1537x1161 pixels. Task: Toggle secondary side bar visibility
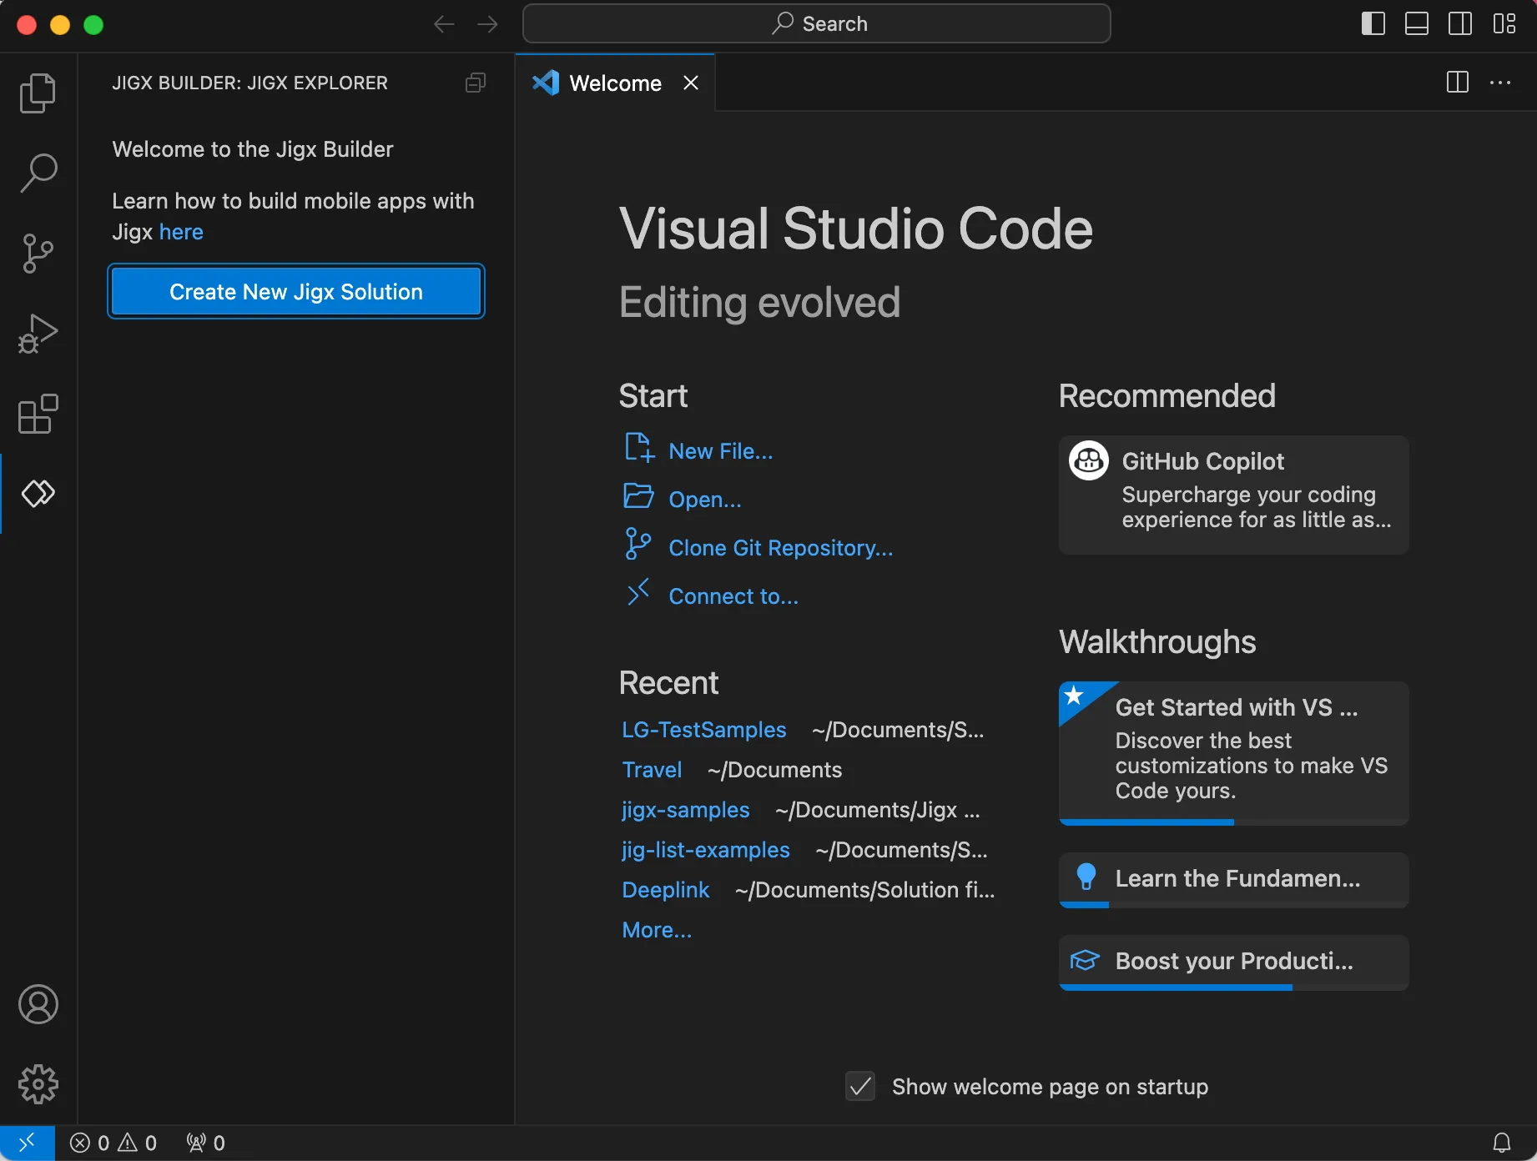(x=1460, y=23)
